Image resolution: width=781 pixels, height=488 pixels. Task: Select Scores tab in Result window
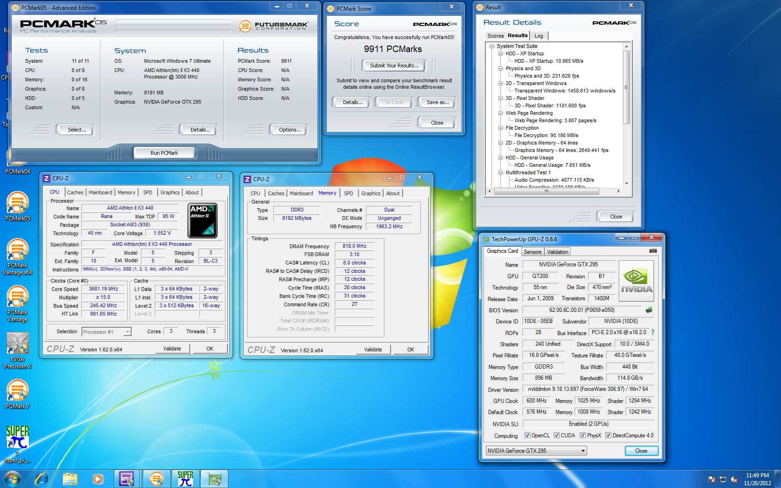point(495,36)
